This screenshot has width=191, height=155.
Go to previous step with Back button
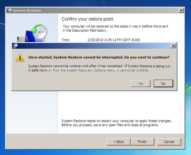(x=119, y=142)
